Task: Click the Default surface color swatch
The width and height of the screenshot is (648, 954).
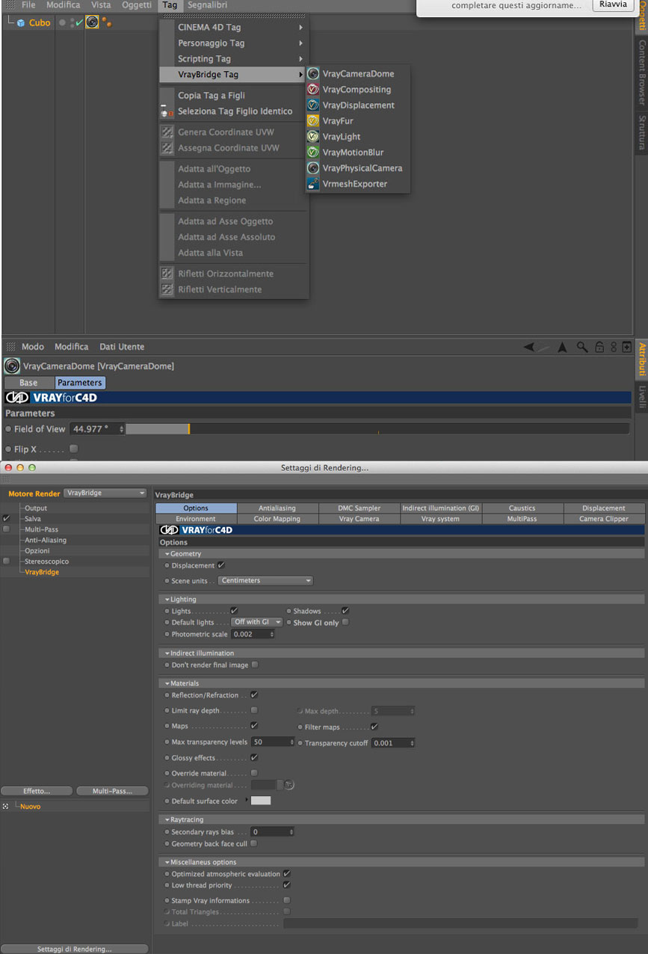Action: point(261,801)
